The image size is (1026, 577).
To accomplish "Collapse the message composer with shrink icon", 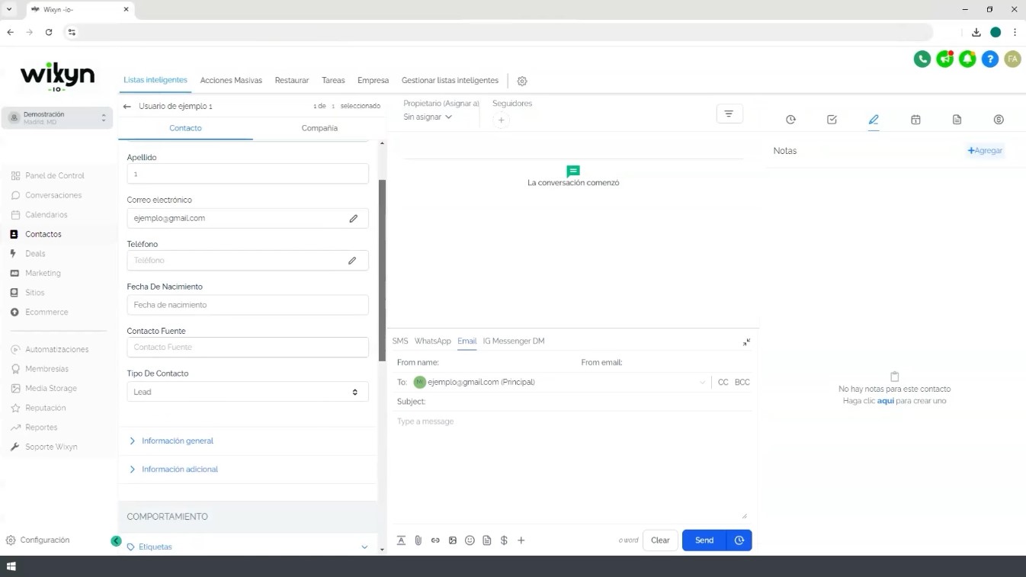I will tap(746, 342).
